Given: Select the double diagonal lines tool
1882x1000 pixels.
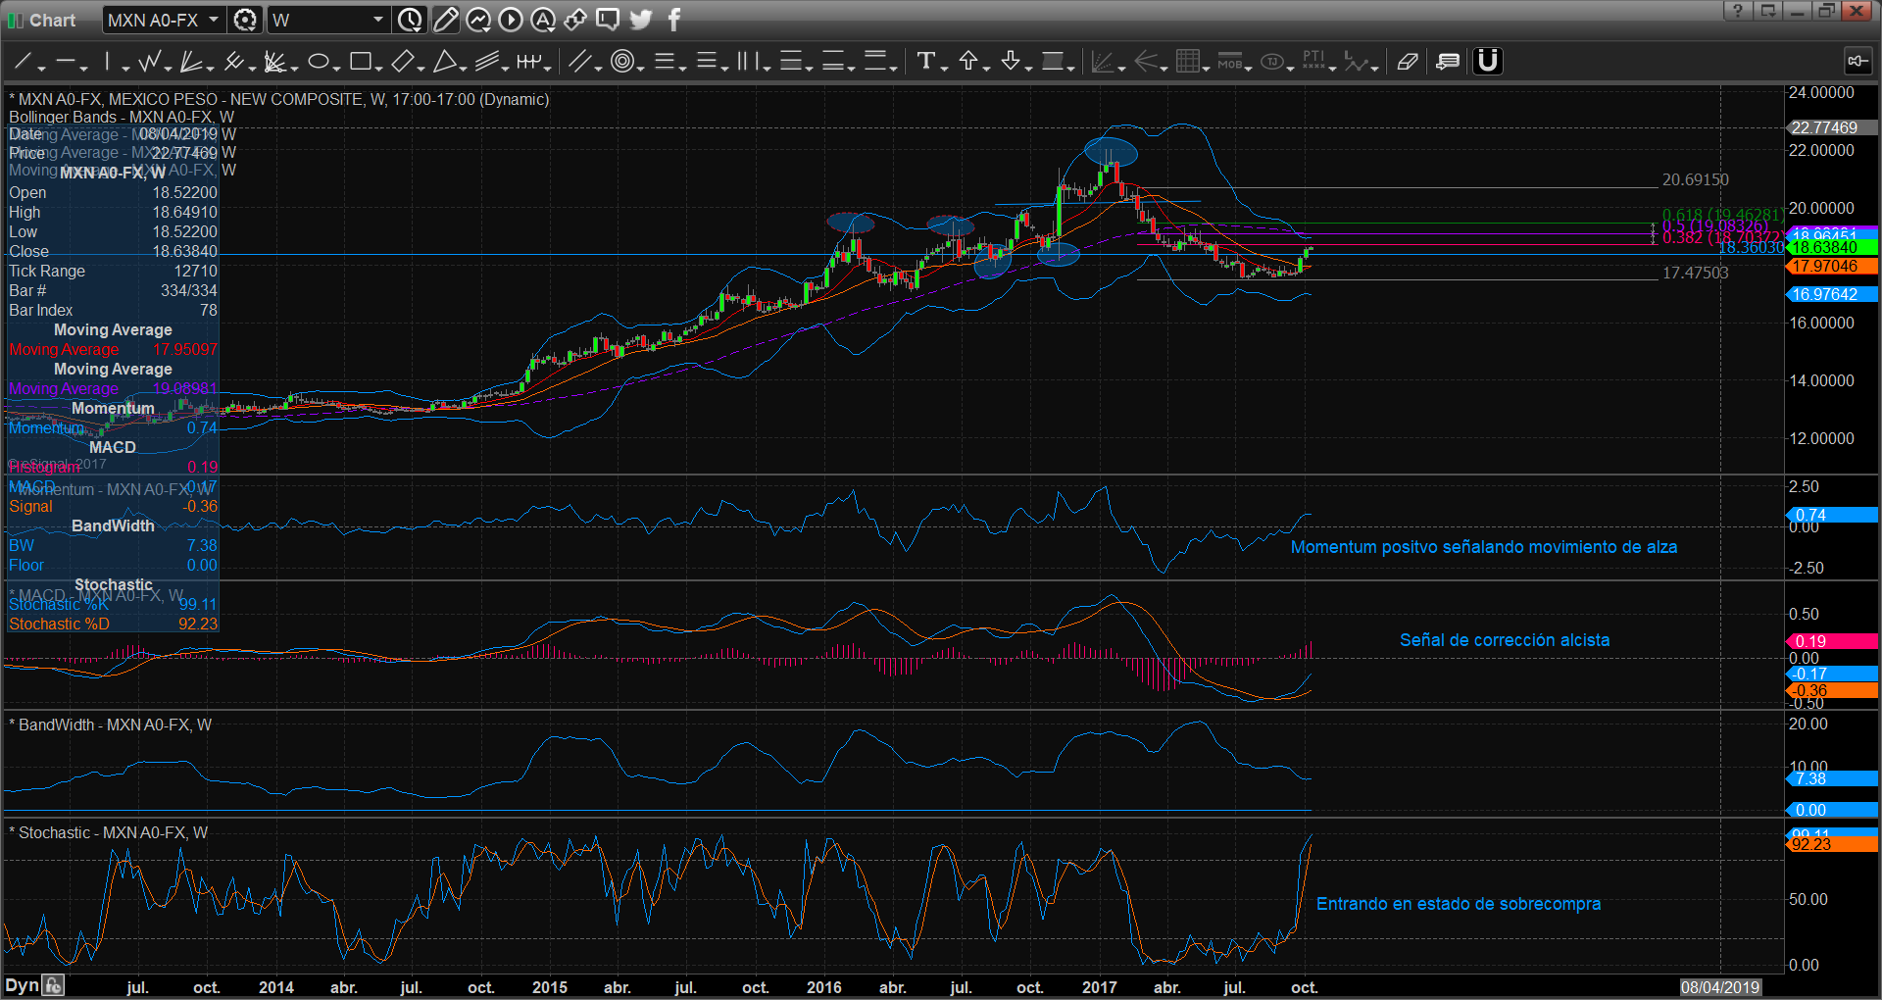Looking at the screenshot, I should 578,62.
